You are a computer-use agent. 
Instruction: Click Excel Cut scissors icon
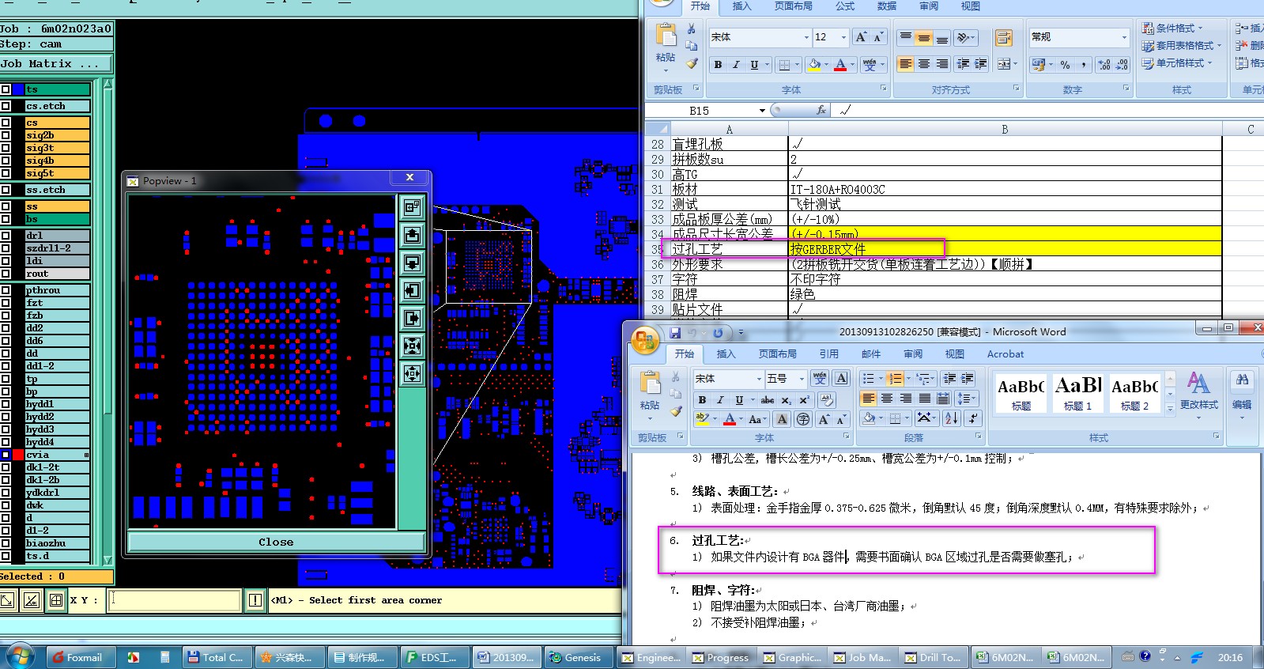(x=692, y=29)
